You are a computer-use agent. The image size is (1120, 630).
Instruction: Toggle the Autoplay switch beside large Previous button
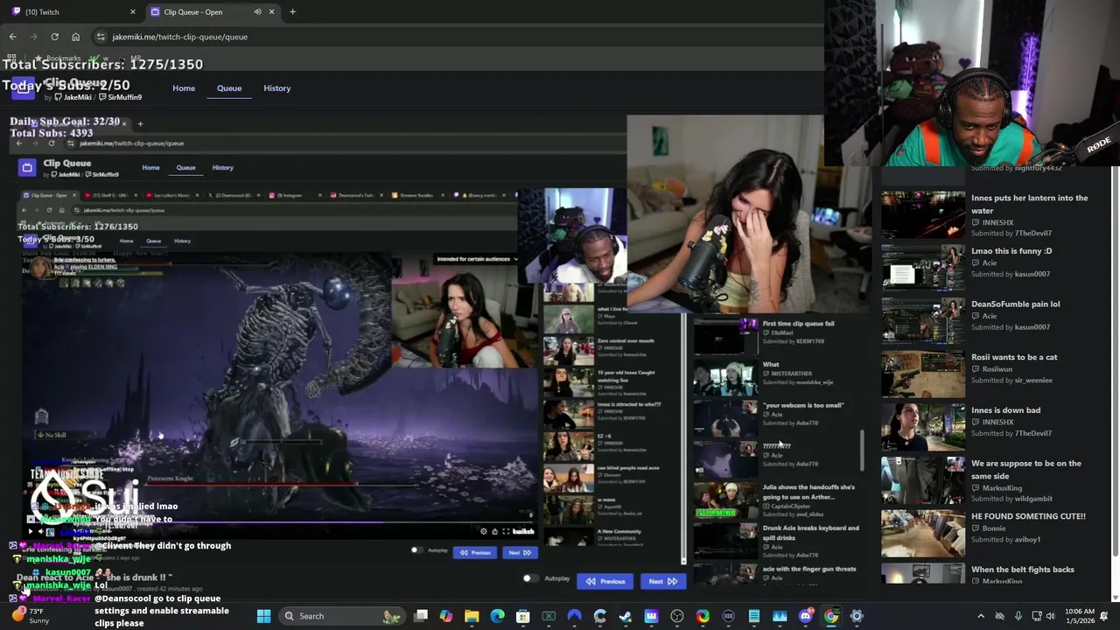click(529, 578)
